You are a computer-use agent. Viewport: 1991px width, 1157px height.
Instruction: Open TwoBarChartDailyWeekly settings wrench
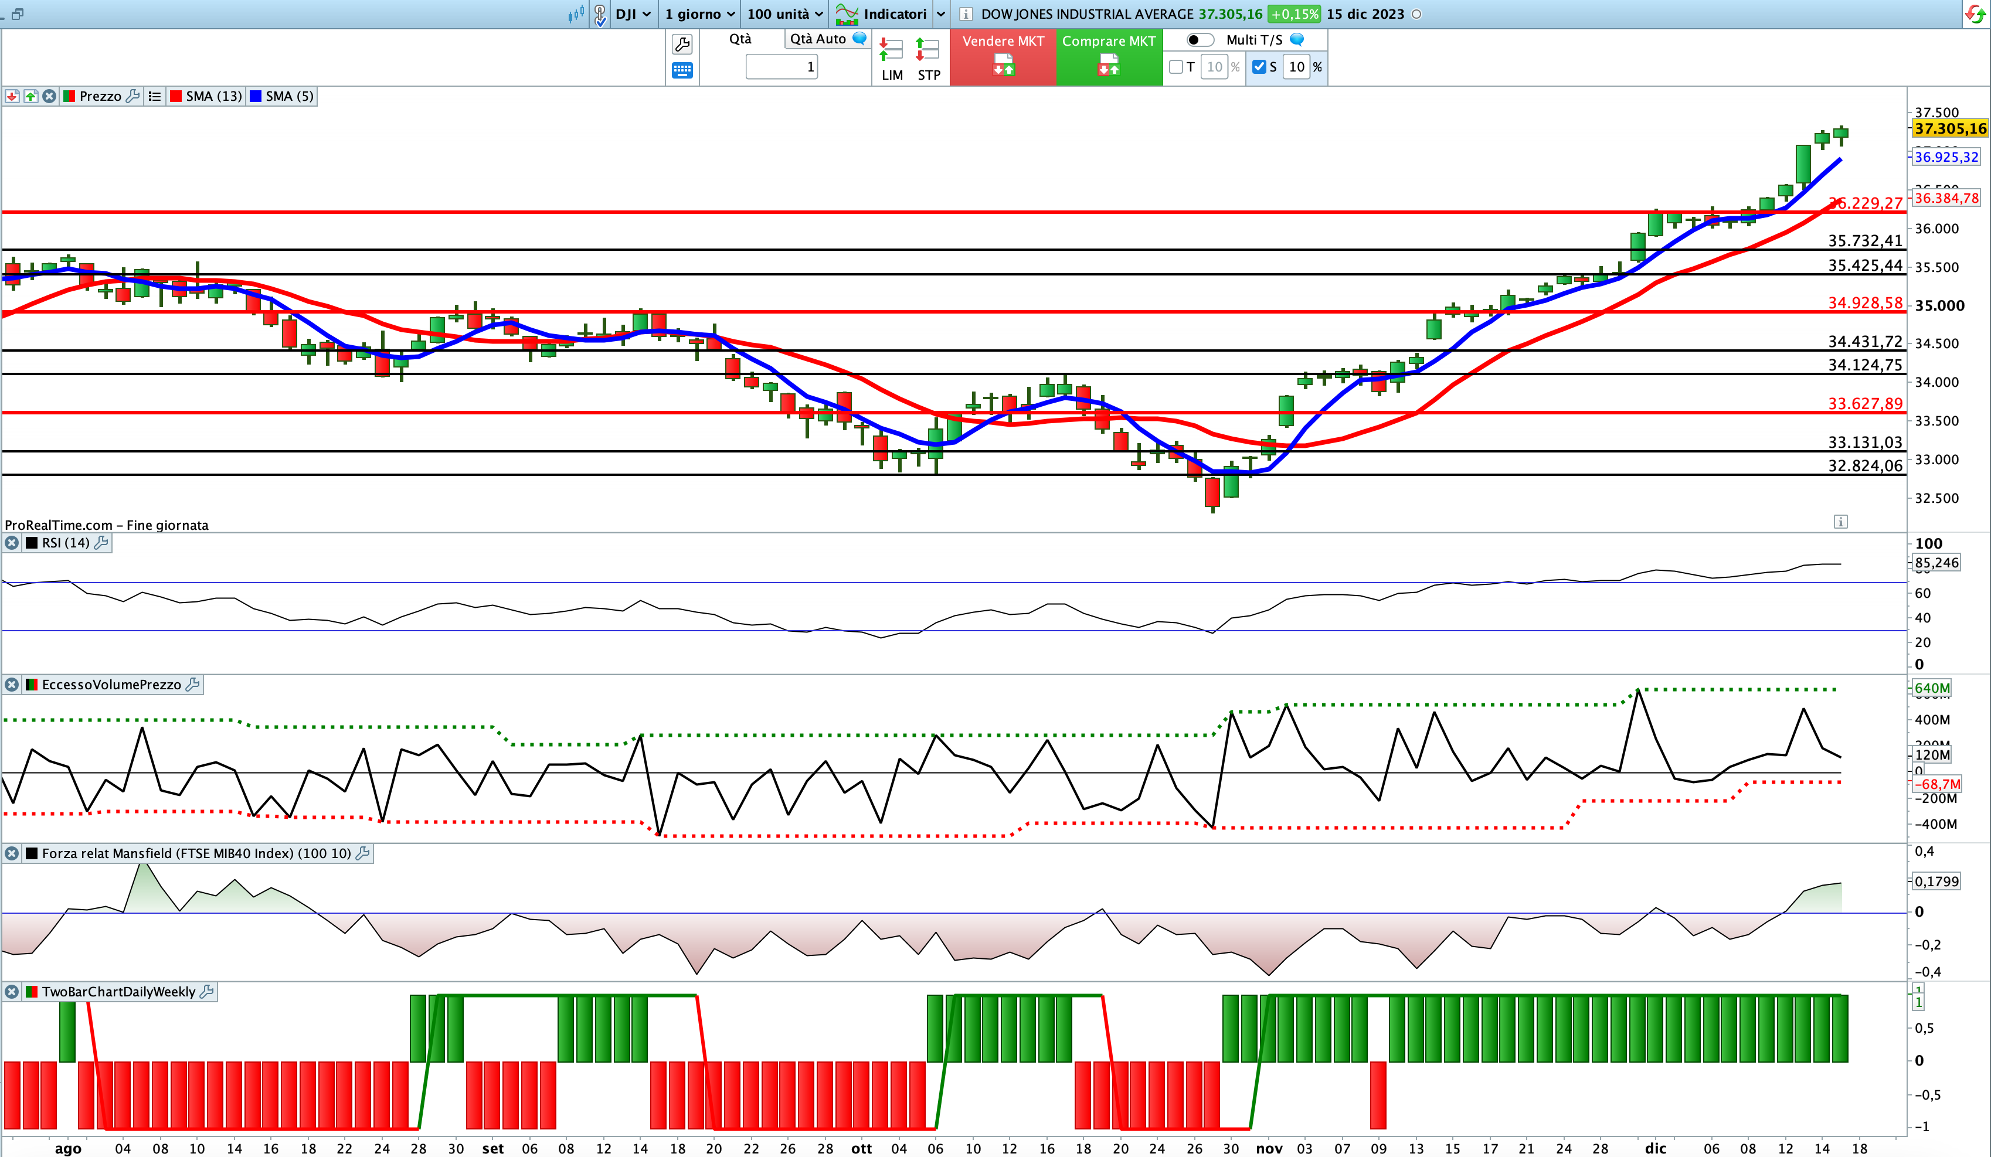[207, 992]
